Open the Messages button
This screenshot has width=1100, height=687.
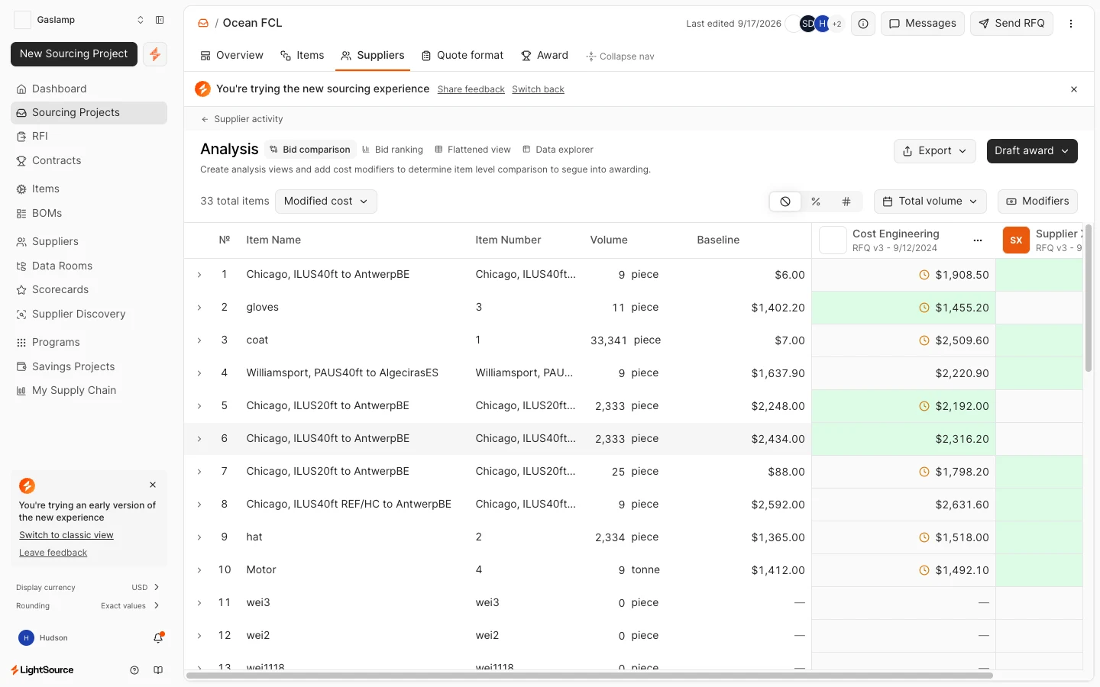[923, 24]
